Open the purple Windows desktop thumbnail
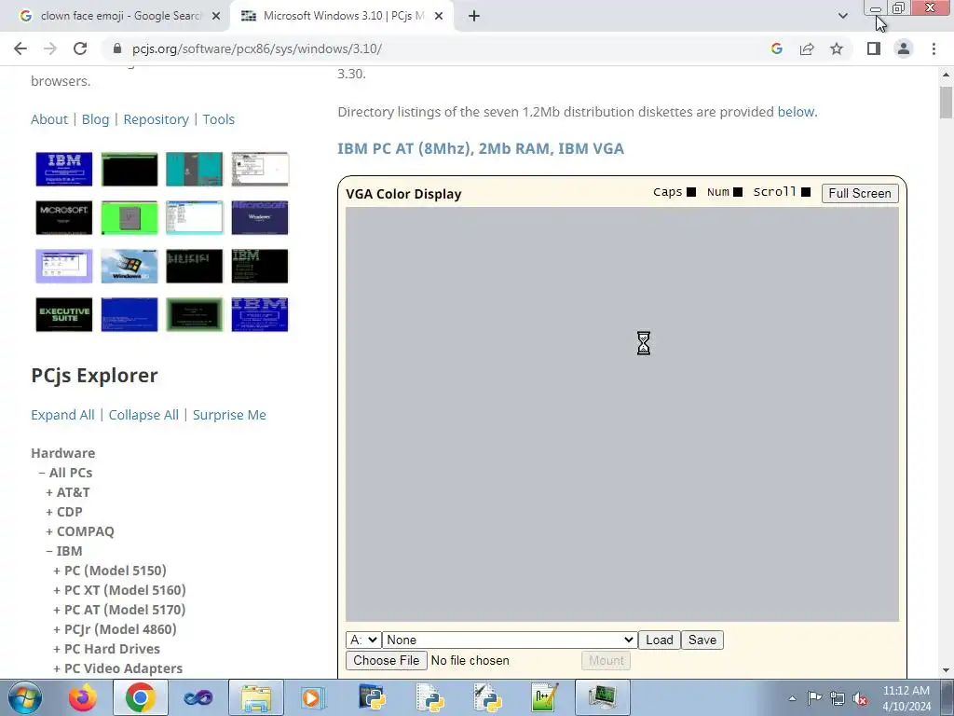 [64, 266]
